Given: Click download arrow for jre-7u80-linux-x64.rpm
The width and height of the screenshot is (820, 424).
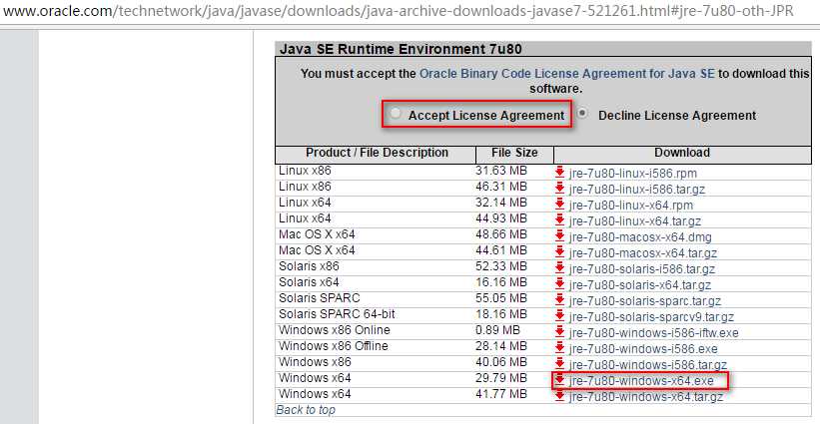Looking at the screenshot, I should pos(559,205).
